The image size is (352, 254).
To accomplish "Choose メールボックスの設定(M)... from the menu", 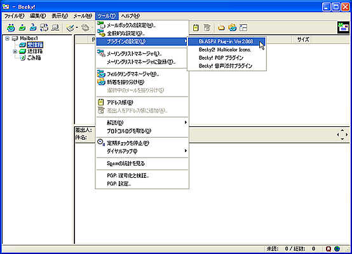I will [142, 25].
